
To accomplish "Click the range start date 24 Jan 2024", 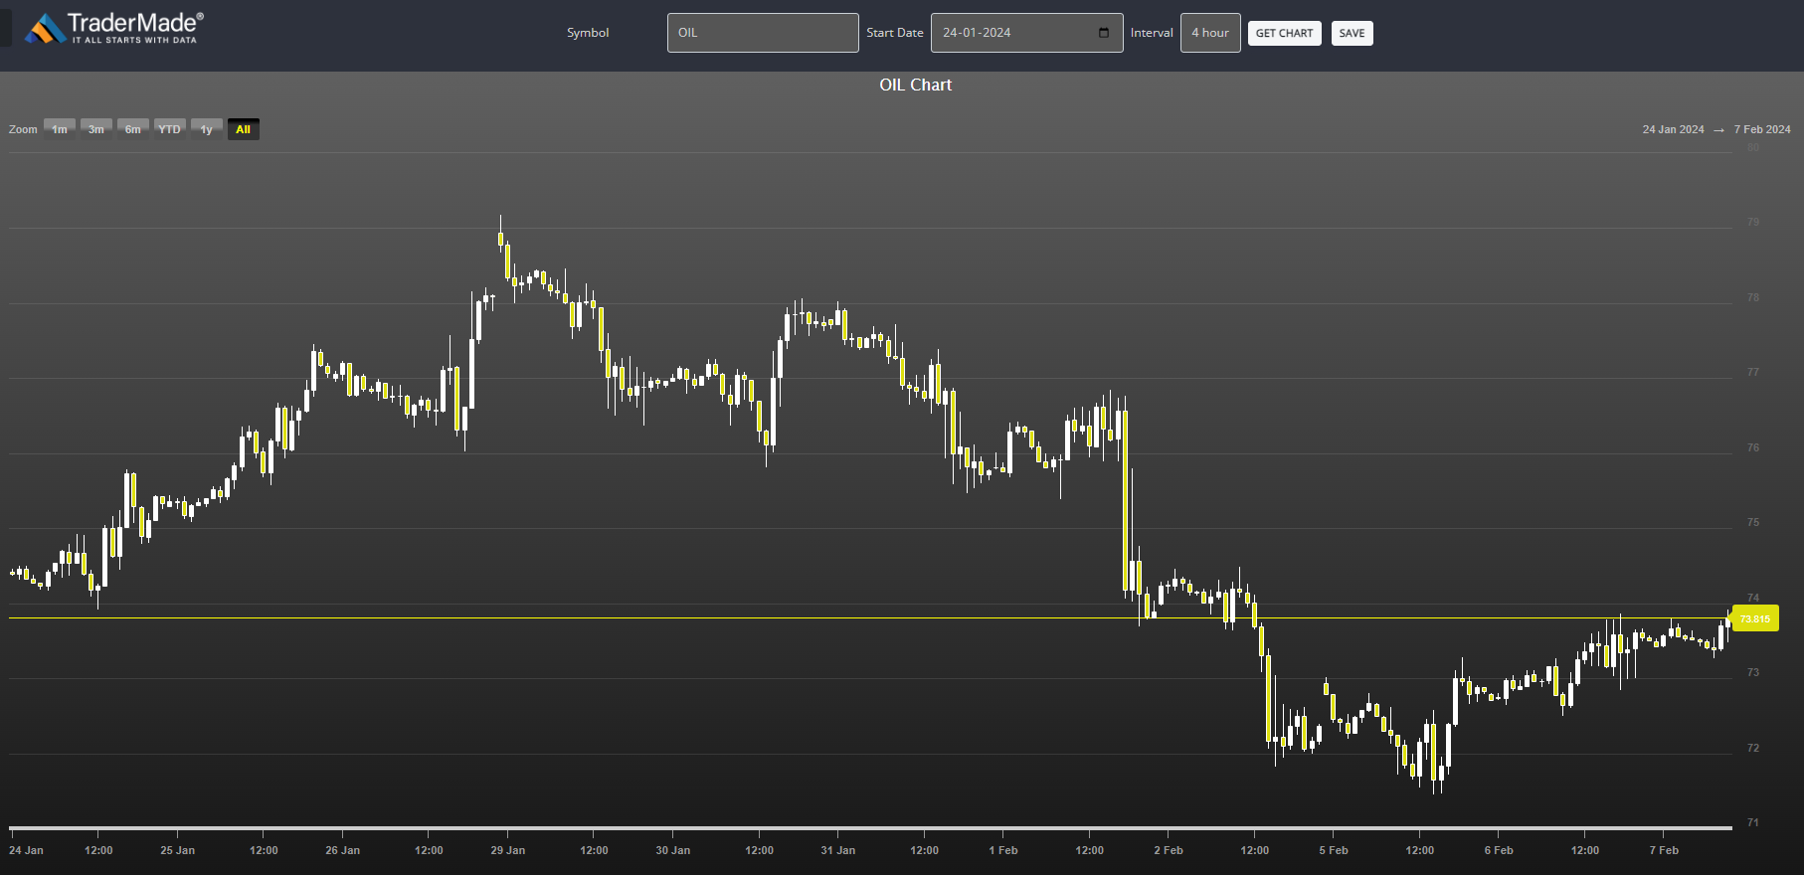I will (x=1673, y=129).
